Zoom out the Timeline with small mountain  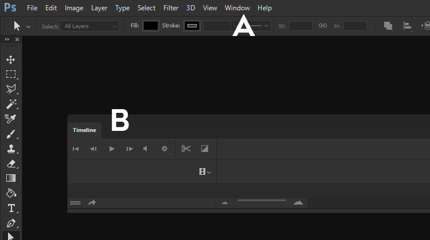point(225,203)
